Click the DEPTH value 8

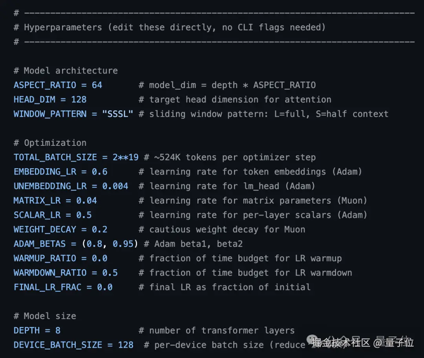point(58,330)
